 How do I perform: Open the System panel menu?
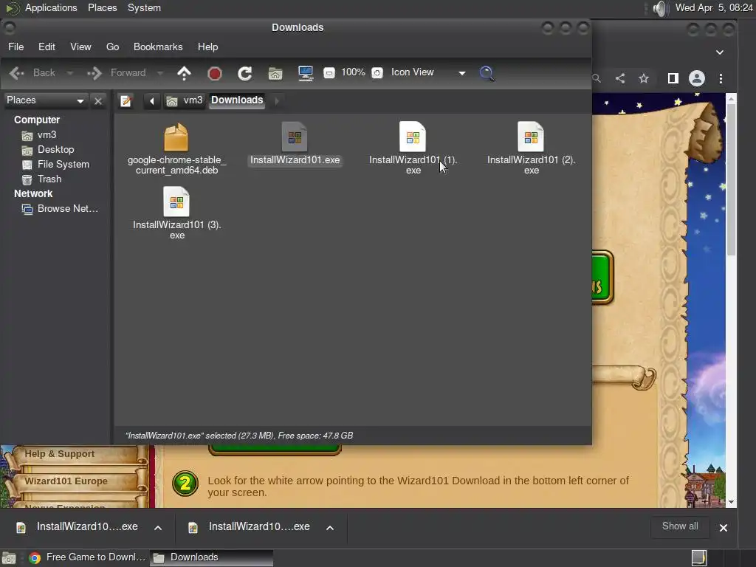pos(144,8)
